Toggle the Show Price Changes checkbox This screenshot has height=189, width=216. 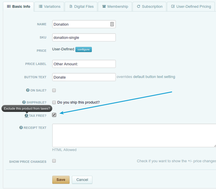point(54,161)
